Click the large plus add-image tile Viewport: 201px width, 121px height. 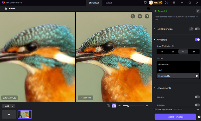[9, 114]
